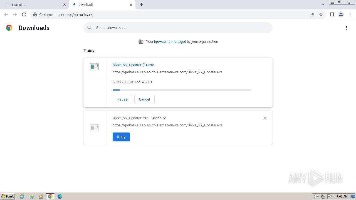Go forward using the browser forward arrow

[15, 14]
